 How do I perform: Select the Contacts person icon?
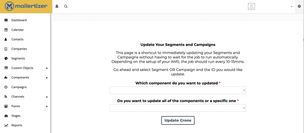[x=6, y=39]
